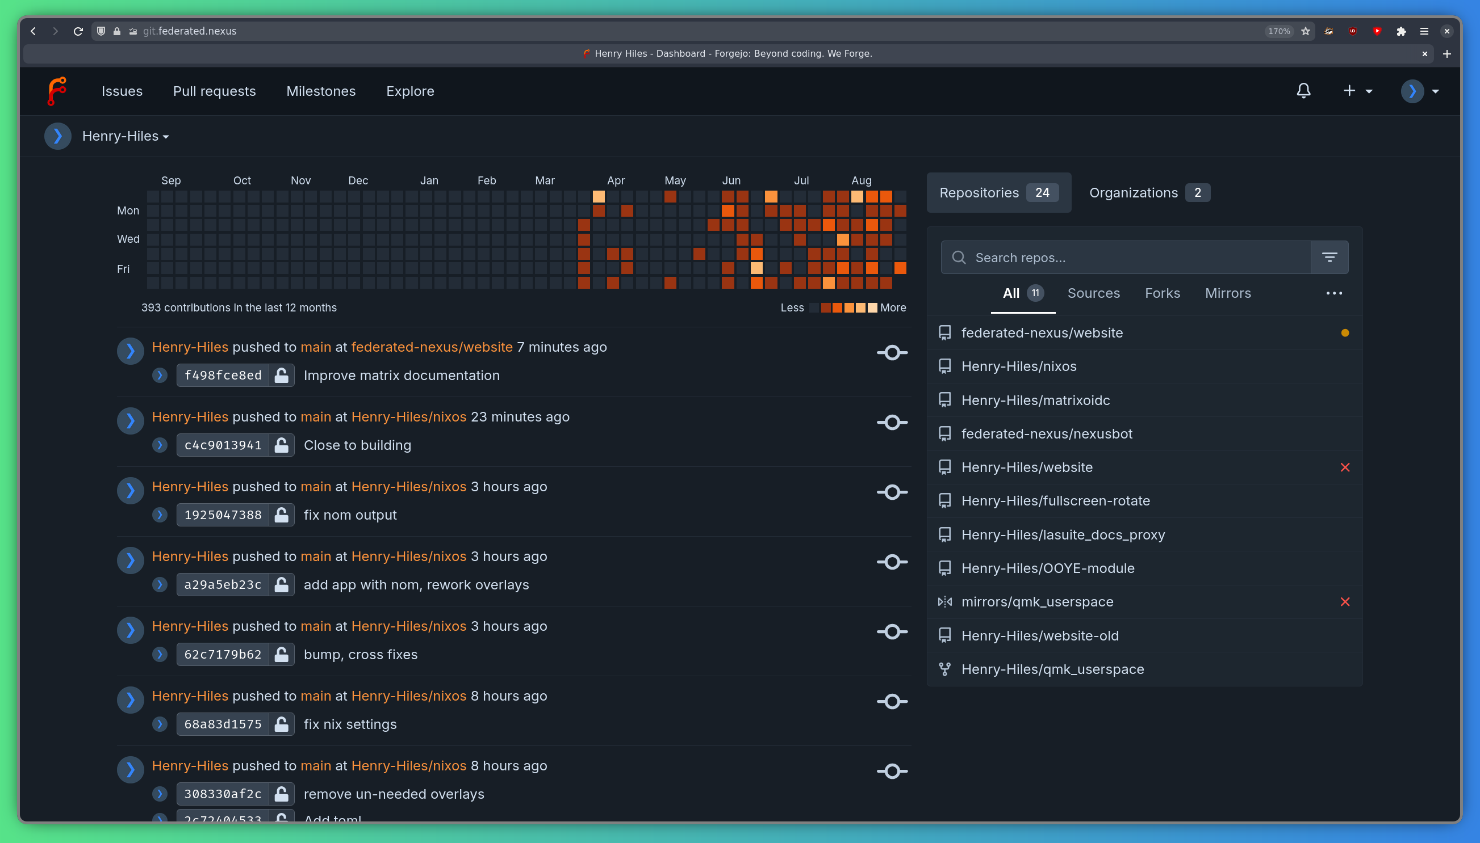Open the federated-nexus/website repository link
1480x843 pixels.
[431, 347]
